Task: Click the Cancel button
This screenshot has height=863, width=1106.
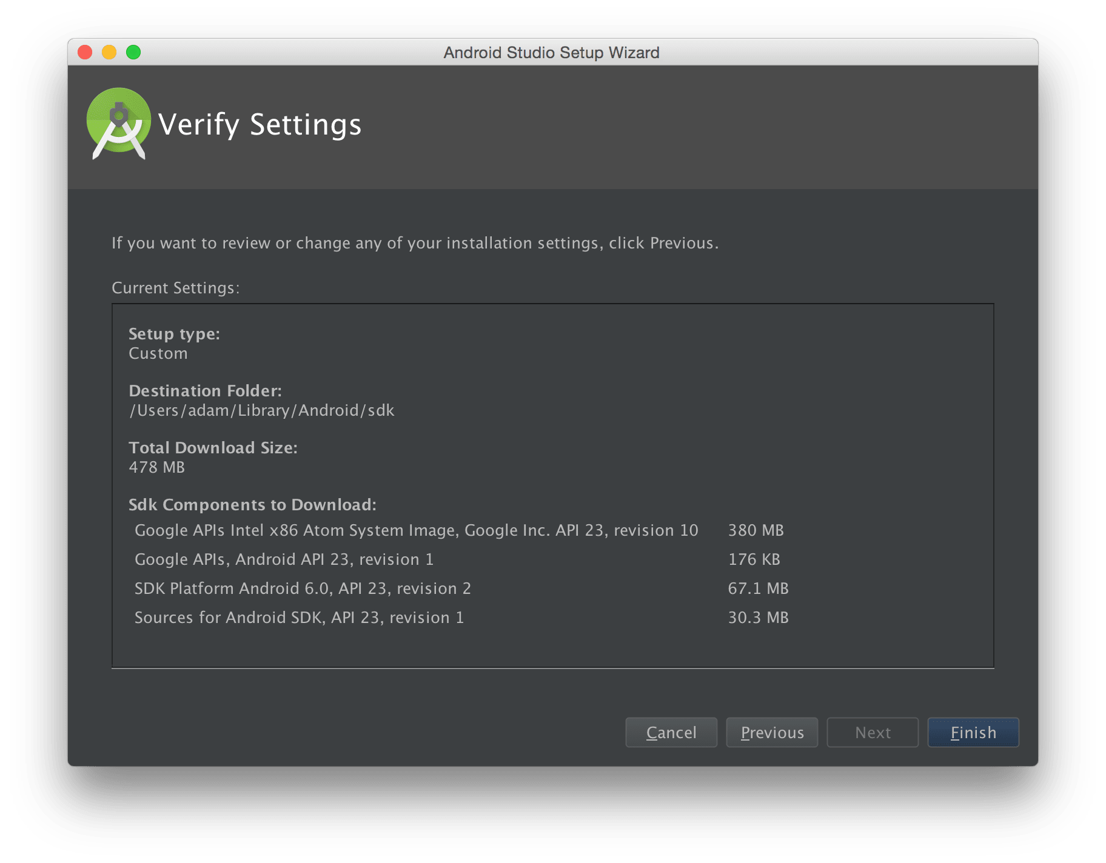Action: pos(671,733)
